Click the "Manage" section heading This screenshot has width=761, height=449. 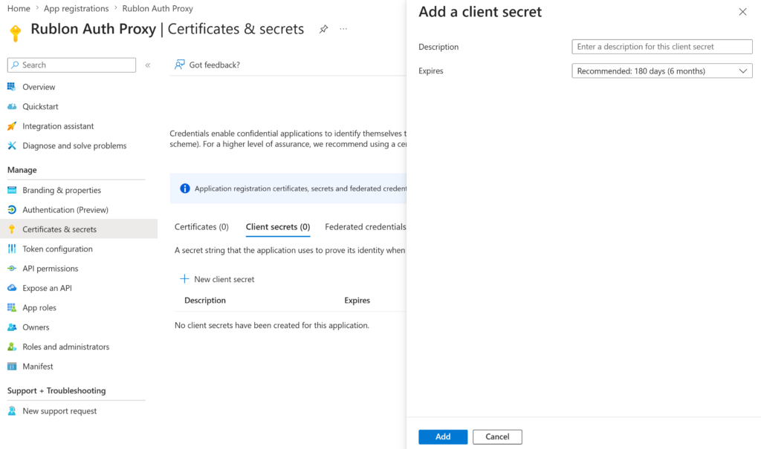click(22, 170)
